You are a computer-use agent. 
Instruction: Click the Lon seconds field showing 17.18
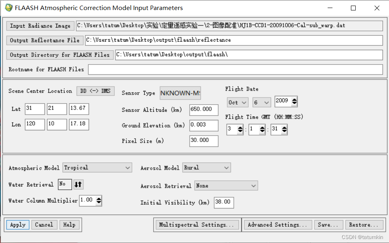pos(79,124)
